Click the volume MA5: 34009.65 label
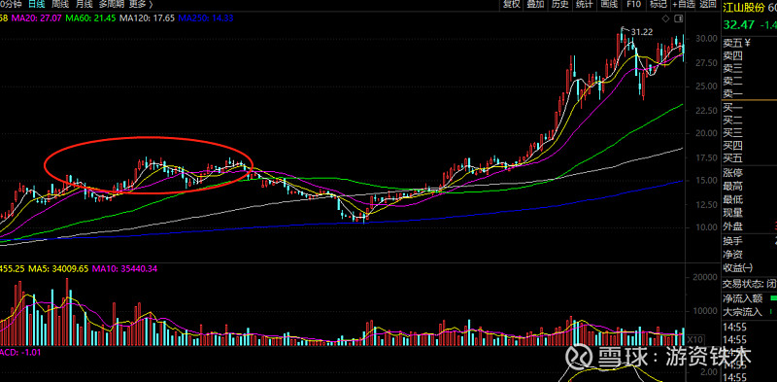 coord(58,268)
